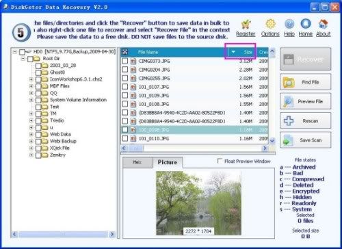Click the folder icon of XQick File
The image size is (342, 249).
[45, 148]
